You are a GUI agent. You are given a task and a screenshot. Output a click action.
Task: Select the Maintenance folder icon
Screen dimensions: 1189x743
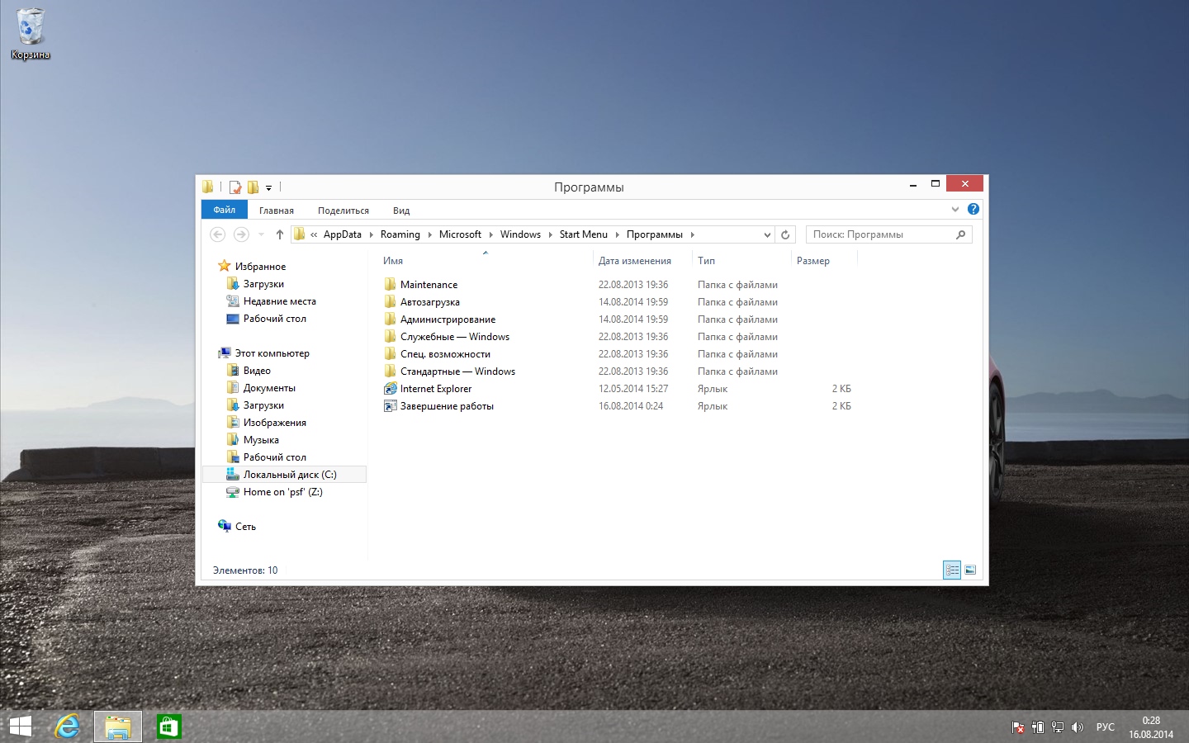click(391, 284)
